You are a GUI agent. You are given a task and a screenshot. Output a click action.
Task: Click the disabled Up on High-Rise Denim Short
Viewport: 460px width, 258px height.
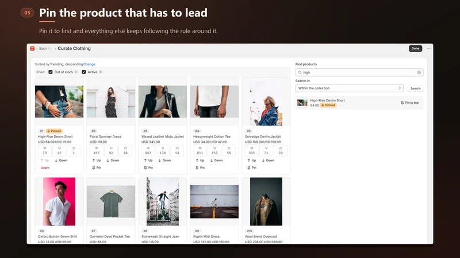click(x=45, y=161)
